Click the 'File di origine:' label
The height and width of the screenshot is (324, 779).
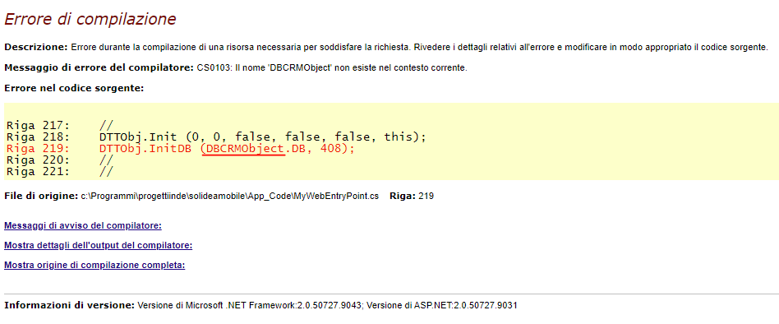pos(41,196)
